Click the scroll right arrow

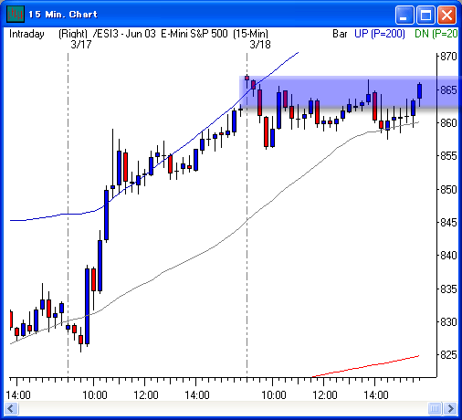point(450,408)
